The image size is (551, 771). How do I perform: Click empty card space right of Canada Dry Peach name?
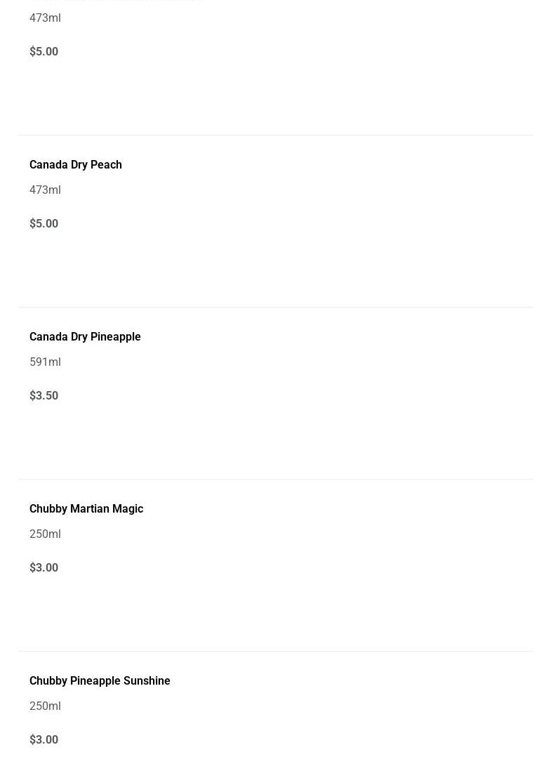tap(316, 165)
